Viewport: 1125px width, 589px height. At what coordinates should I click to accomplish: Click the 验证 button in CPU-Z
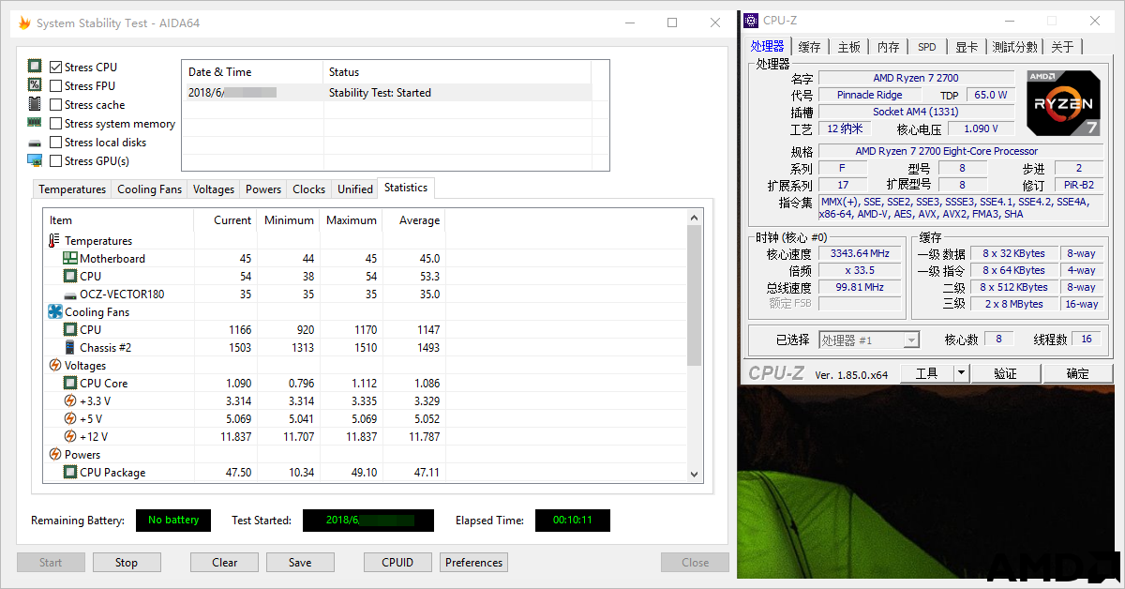click(x=1006, y=373)
